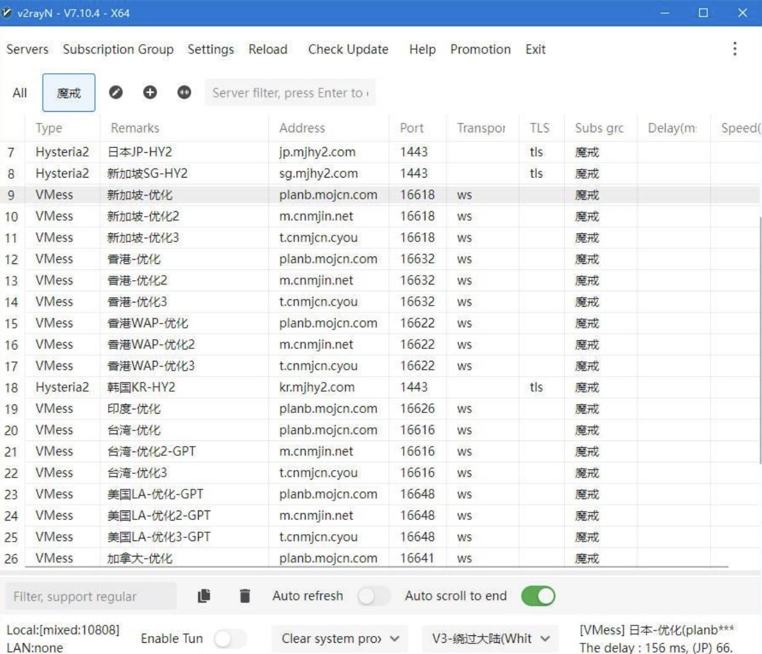Turn off Auto scroll to end
762x654 pixels.
click(x=538, y=596)
